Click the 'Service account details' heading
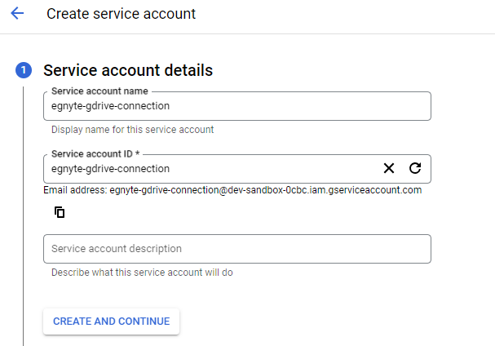 click(128, 70)
